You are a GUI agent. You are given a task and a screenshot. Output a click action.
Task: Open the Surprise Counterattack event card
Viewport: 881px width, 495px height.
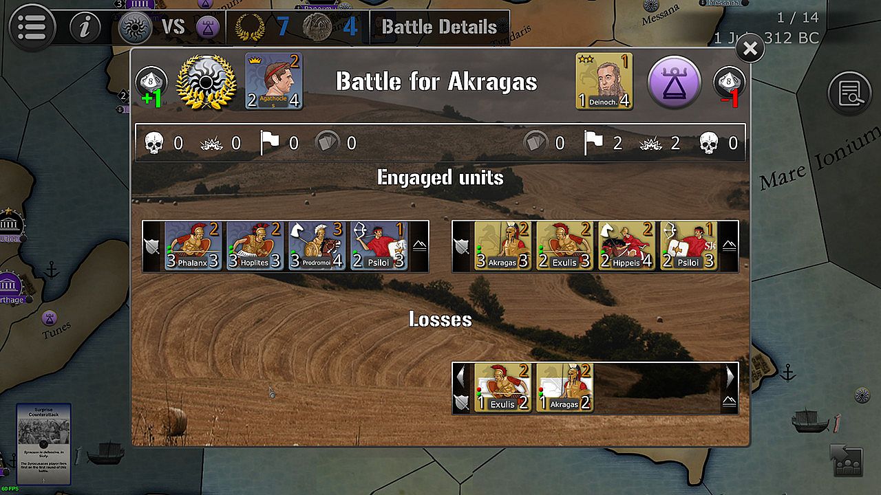(44, 444)
